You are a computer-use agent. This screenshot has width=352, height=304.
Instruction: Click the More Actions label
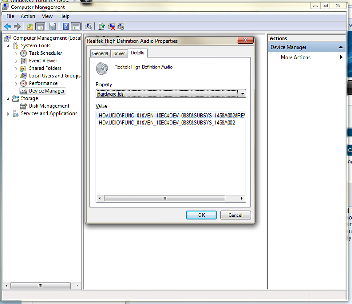(295, 57)
